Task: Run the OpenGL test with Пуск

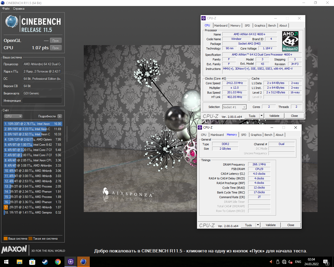Action: point(56,41)
